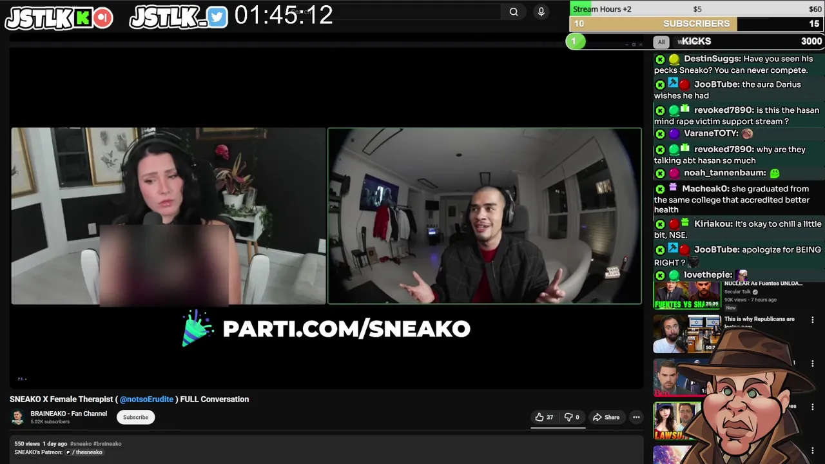
Task: Click the DestinSuggs chat message
Action: [x=737, y=64]
